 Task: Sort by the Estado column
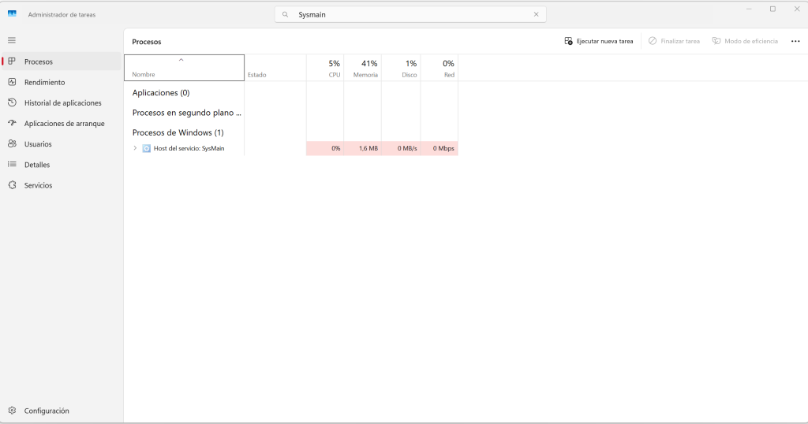coord(275,68)
